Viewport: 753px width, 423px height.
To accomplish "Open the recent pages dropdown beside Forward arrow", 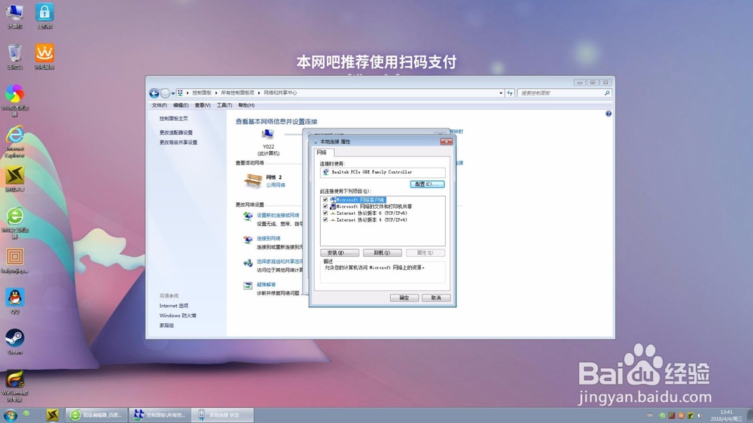I will [173, 93].
